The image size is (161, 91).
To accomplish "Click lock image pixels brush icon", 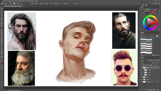I will (x=146, y=65).
